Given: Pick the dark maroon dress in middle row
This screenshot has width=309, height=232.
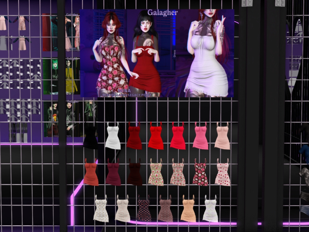Looking at the screenshot, I should click(135, 174).
